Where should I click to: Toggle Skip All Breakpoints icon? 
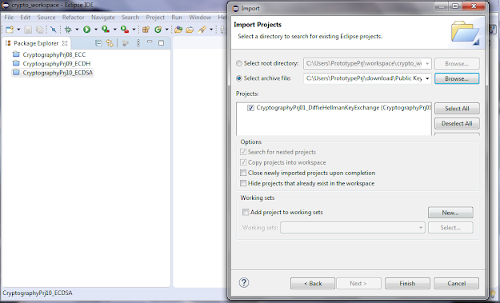click(54, 30)
